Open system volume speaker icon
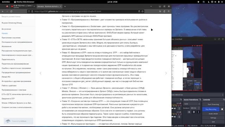Screen dimensions: 225x127 (x=216, y=2)
